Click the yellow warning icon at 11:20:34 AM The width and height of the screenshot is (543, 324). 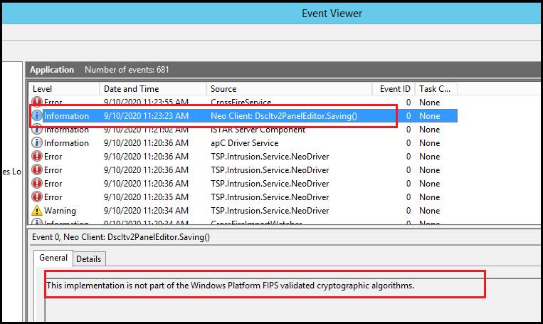coord(38,211)
